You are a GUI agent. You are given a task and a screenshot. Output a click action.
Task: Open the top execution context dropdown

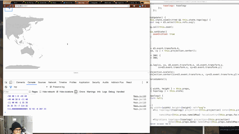pos(30,87)
